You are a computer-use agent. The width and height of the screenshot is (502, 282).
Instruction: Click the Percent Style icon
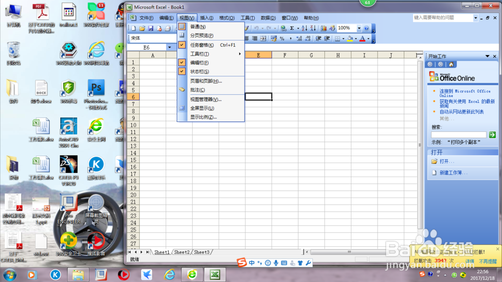pyautogui.click(x=282, y=39)
